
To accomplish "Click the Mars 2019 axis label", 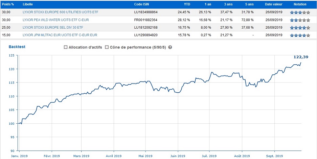I will 81,156.
